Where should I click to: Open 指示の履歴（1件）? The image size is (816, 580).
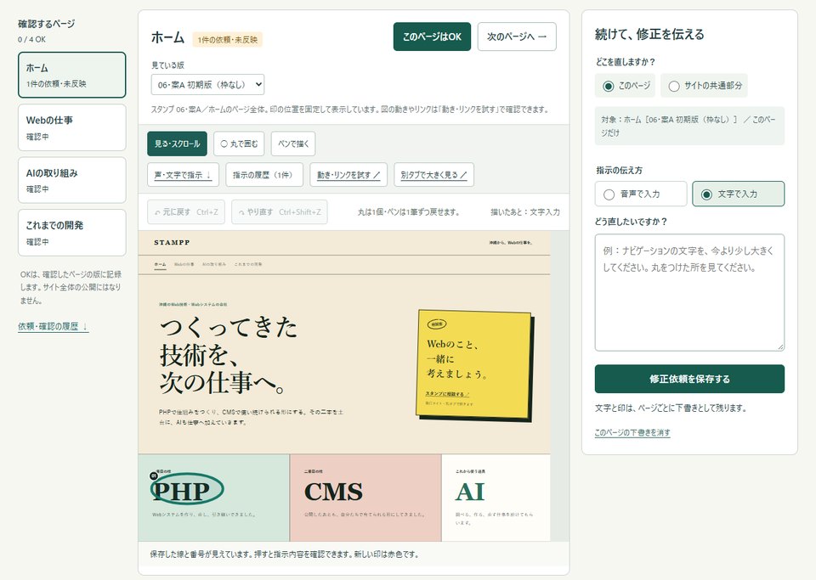pos(263,175)
